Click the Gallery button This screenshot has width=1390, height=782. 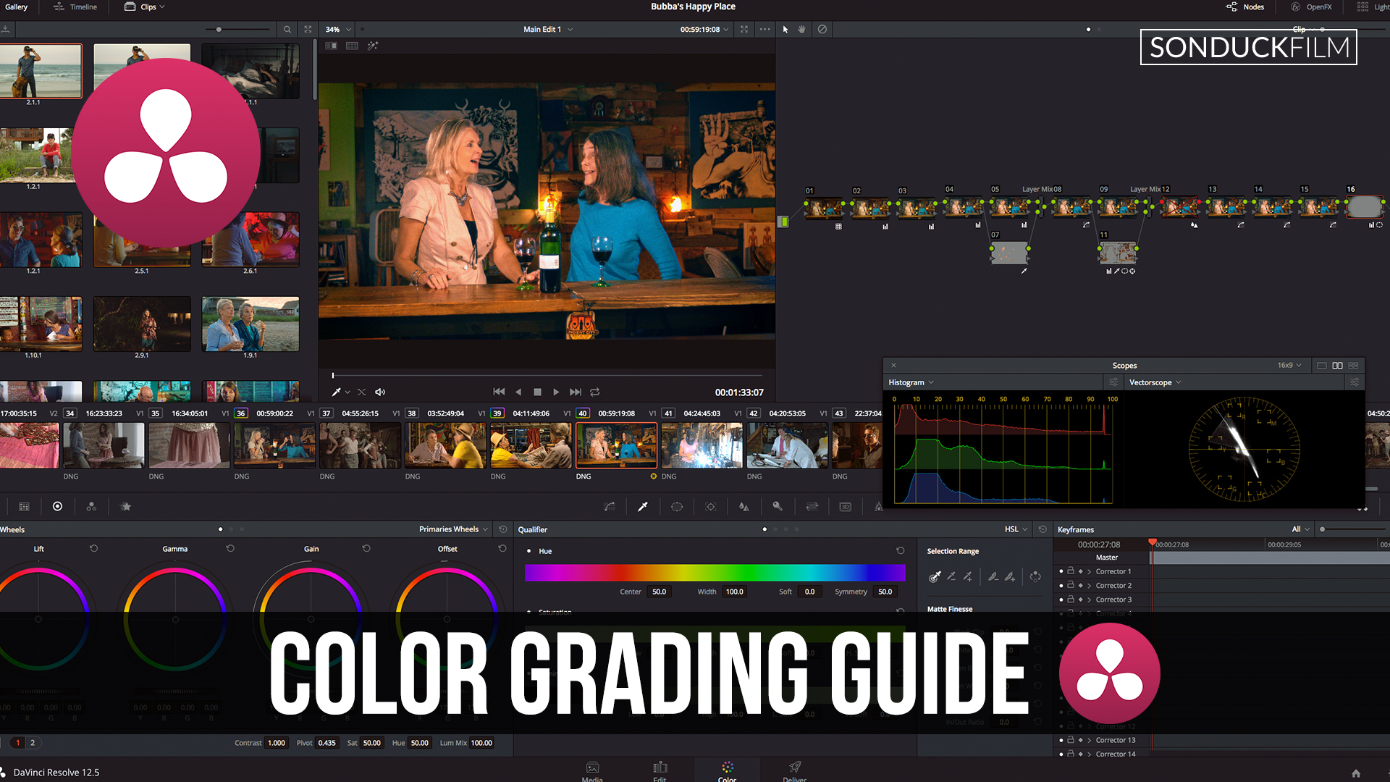click(16, 7)
